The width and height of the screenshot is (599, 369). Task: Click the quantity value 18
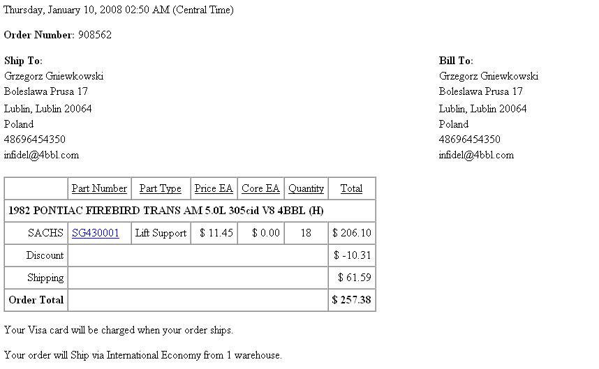click(x=306, y=233)
